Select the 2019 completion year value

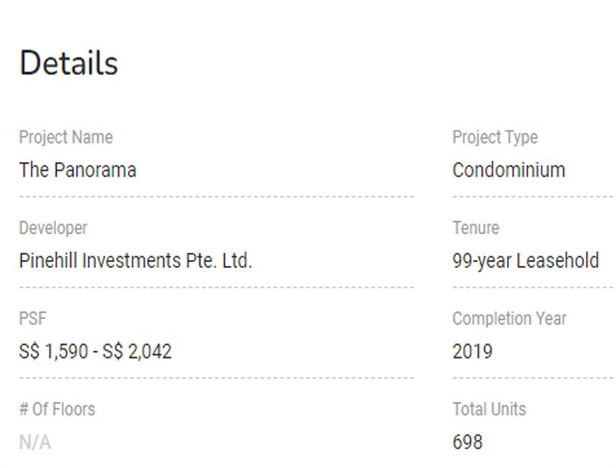coord(472,352)
